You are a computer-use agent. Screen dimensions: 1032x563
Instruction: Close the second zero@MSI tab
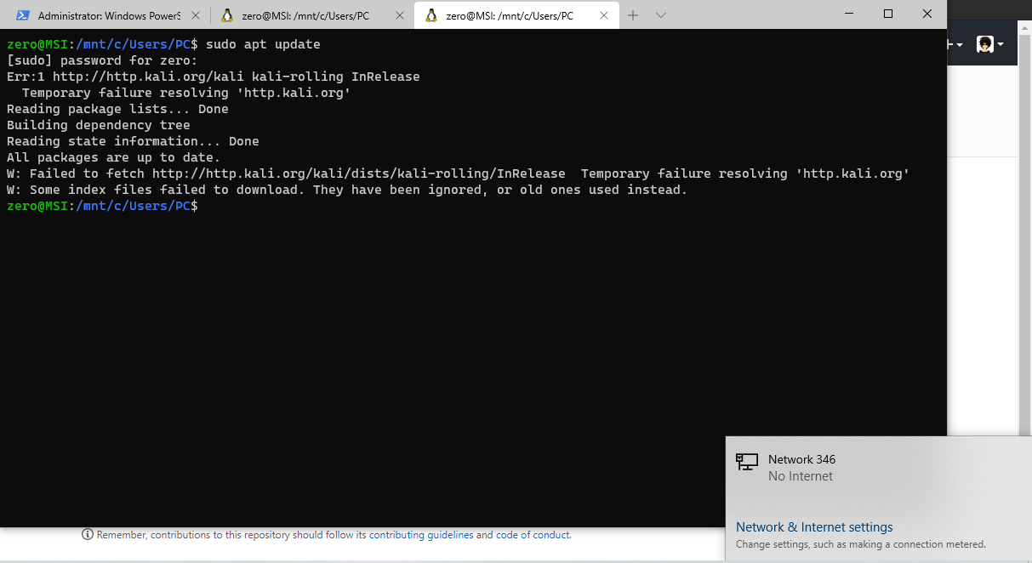tap(399, 15)
